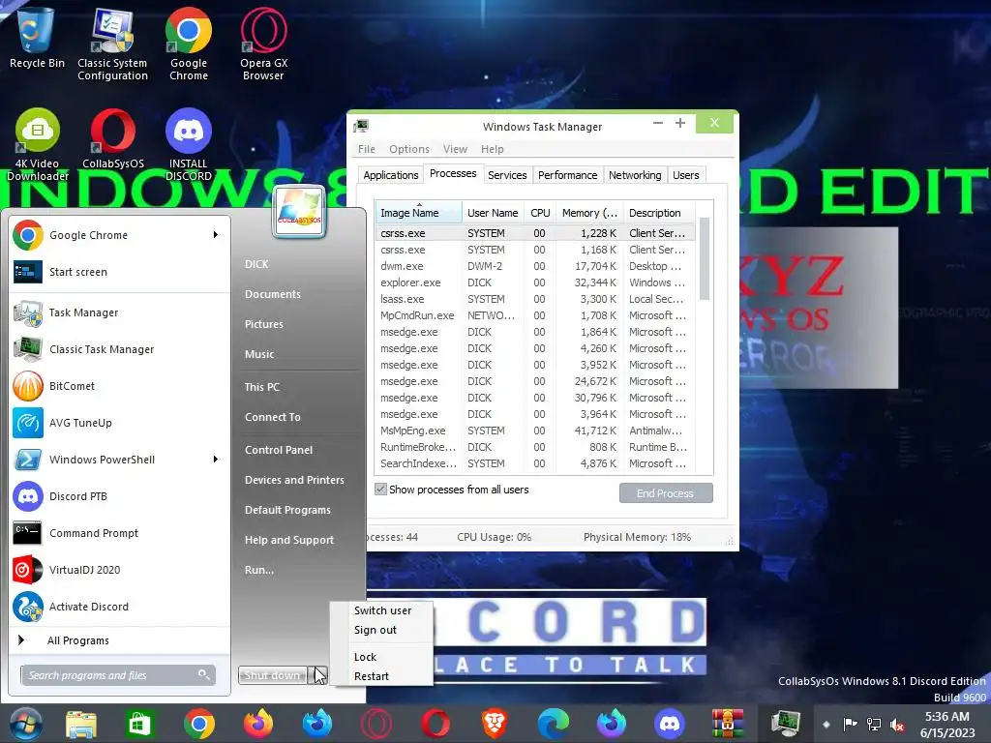Click the muted volume tray icon
Screen dimensions: 991x743
point(897,724)
